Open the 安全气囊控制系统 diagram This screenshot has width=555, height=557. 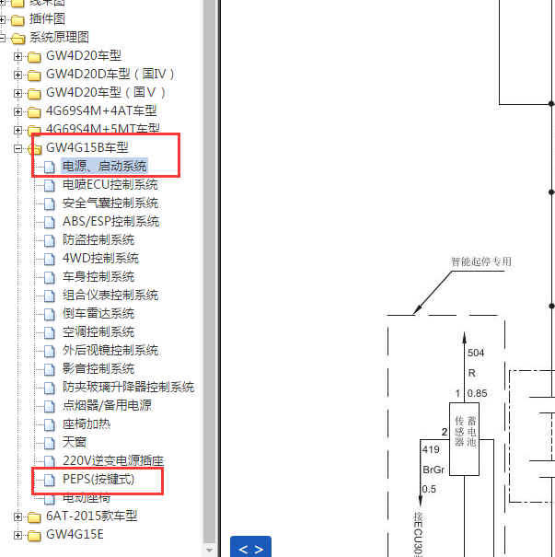110,203
